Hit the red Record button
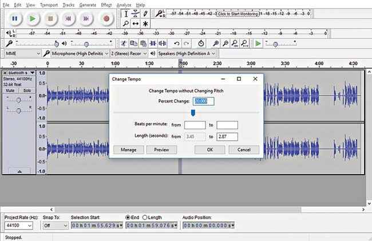372x241 pixels. [x=106, y=18]
